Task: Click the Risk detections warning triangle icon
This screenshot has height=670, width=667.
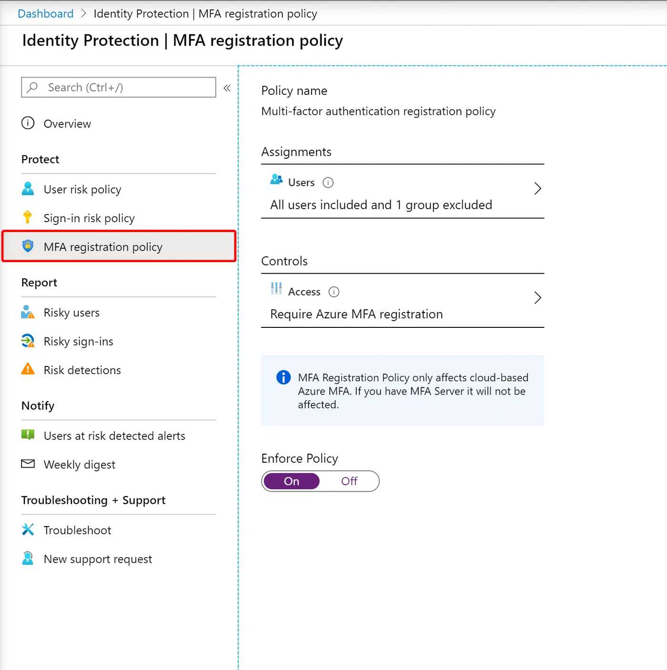Action: tap(28, 369)
